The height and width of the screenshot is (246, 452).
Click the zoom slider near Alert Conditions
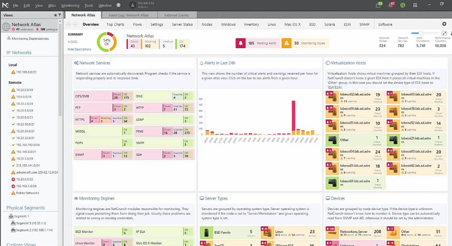click(x=424, y=33)
